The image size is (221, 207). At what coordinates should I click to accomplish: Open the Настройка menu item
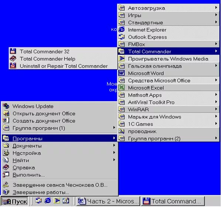pyautogui.click(x=59, y=153)
